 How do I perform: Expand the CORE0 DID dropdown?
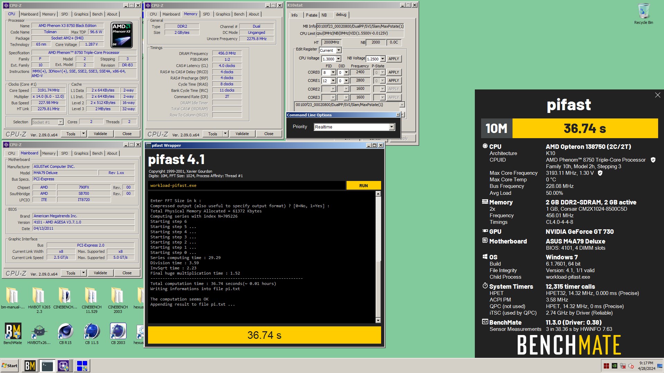tap(346, 73)
